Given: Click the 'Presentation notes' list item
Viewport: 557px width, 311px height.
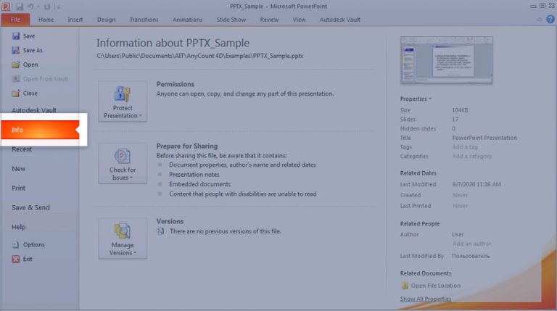Looking at the screenshot, I should pos(194,174).
